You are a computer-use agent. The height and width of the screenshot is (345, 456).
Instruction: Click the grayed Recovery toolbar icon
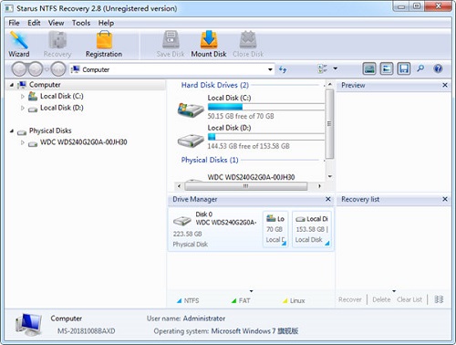57,44
